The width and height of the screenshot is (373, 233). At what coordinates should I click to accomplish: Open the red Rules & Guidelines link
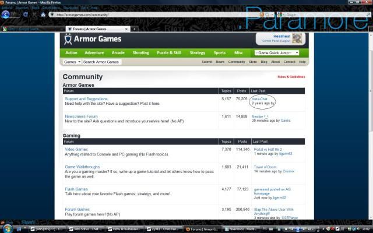(x=291, y=77)
